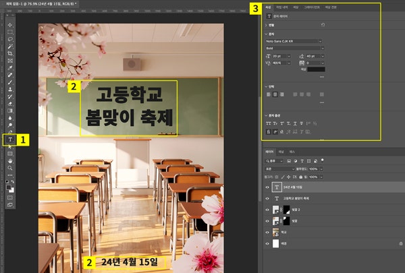405x273 pixels.
Task: Select the Frame tool
Action: point(10,61)
